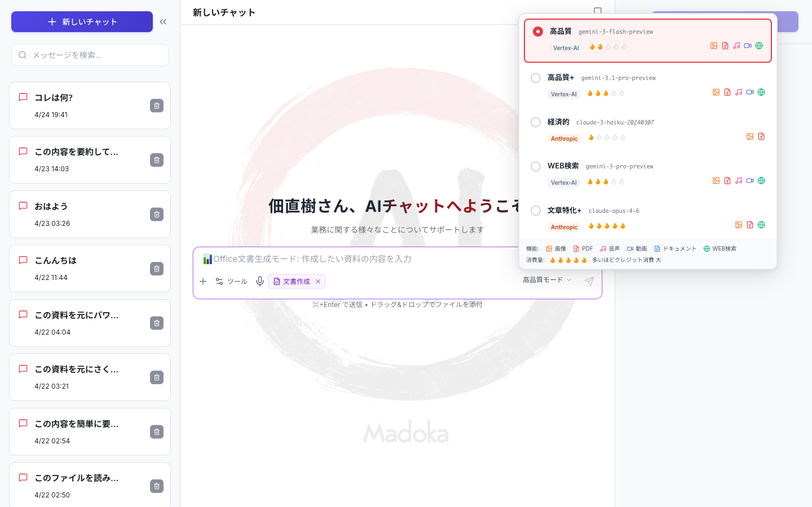Delete the こんにちは chat
812x507 pixels.
pos(157,269)
